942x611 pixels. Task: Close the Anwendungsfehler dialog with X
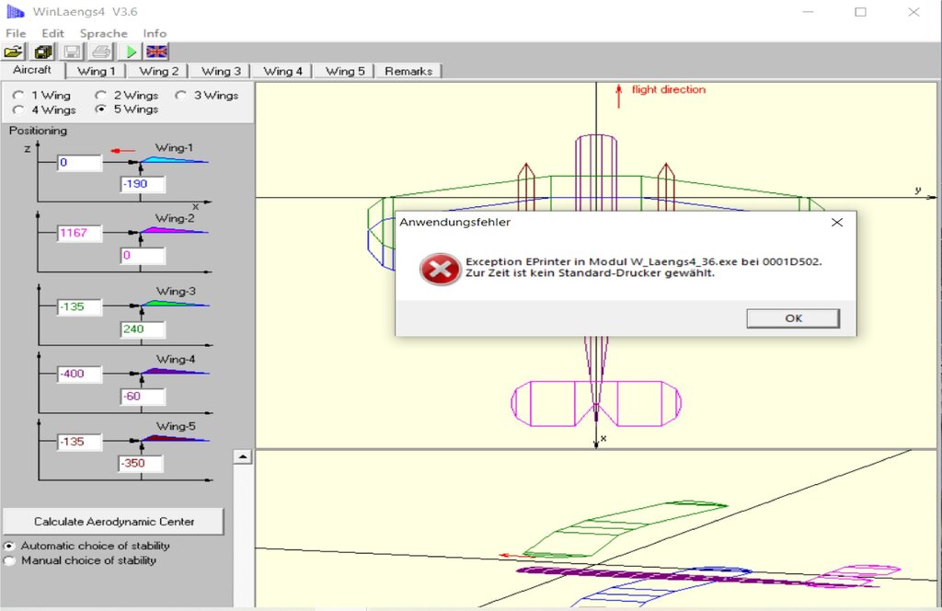click(836, 222)
